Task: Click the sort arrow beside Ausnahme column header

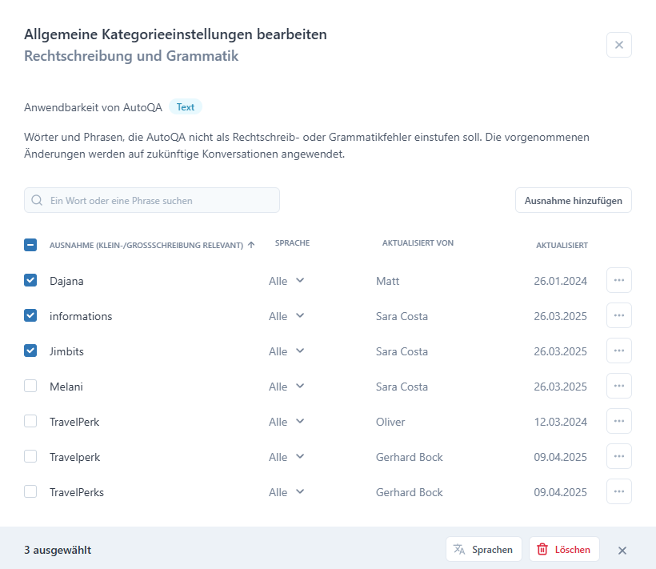Action: tap(251, 245)
